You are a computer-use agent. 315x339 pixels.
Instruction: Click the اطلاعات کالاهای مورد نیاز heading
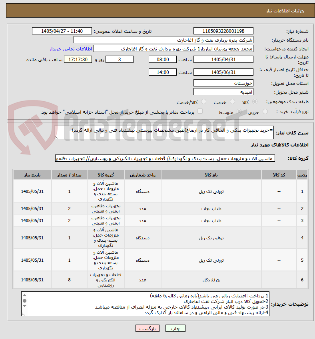tap(279, 145)
